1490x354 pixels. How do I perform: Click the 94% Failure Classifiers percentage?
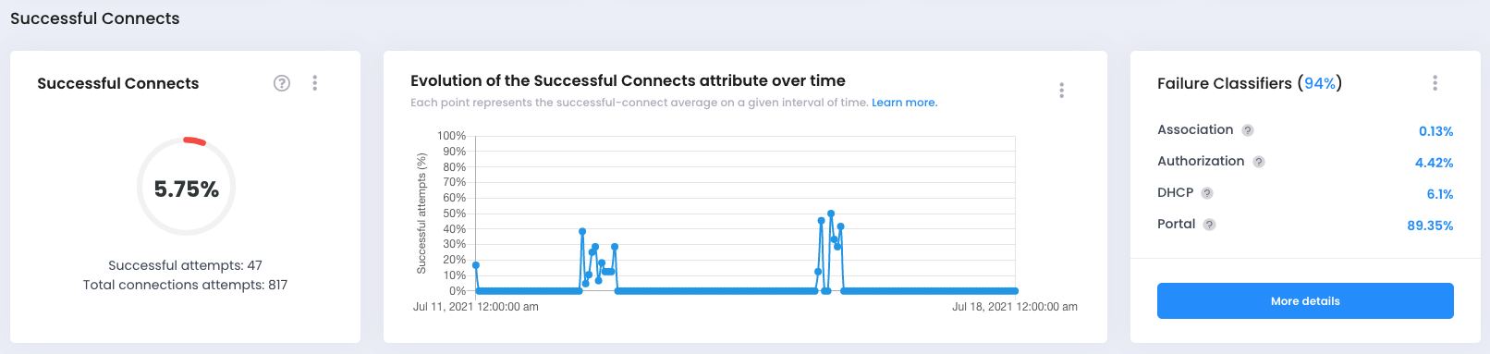click(1320, 83)
